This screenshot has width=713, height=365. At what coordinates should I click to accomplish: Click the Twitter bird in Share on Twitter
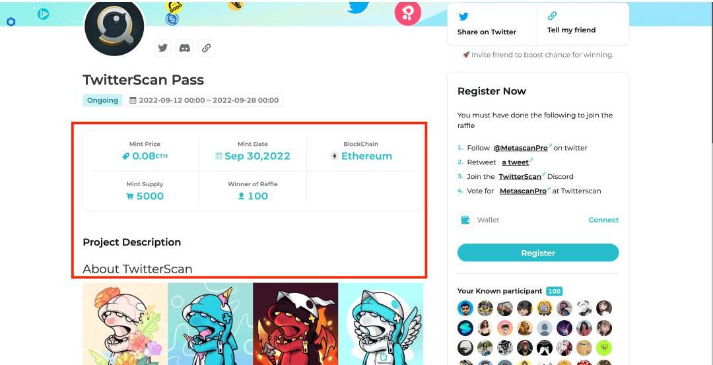[x=463, y=17]
